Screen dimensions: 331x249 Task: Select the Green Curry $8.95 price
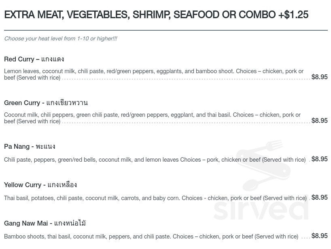[319, 121]
